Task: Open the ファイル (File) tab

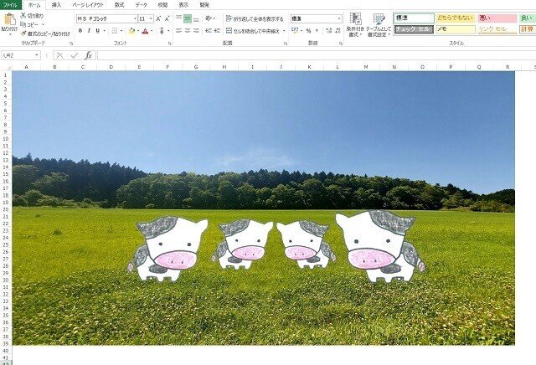Action: pyautogui.click(x=10, y=5)
